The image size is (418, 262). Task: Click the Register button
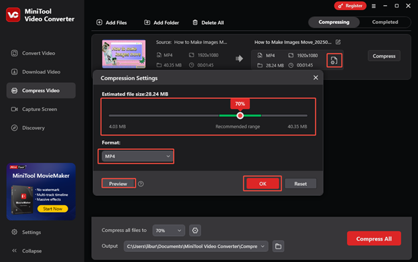[350, 6]
